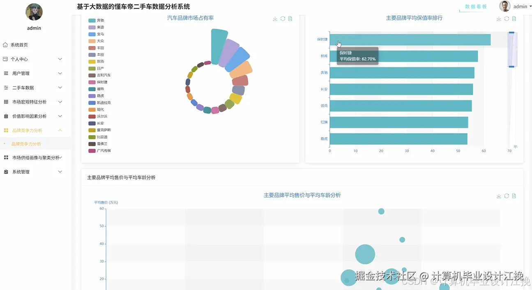Click the 主要品牌平均保值率排行 chart title
The width and height of the screenshot is (532, 290).
pos(414,18)
